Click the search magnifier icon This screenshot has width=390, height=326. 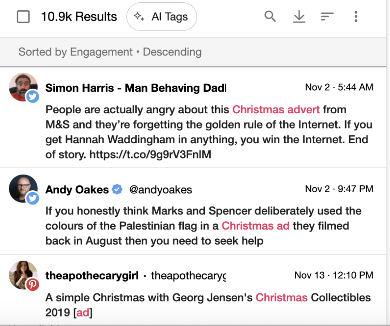tap(270, 17)
